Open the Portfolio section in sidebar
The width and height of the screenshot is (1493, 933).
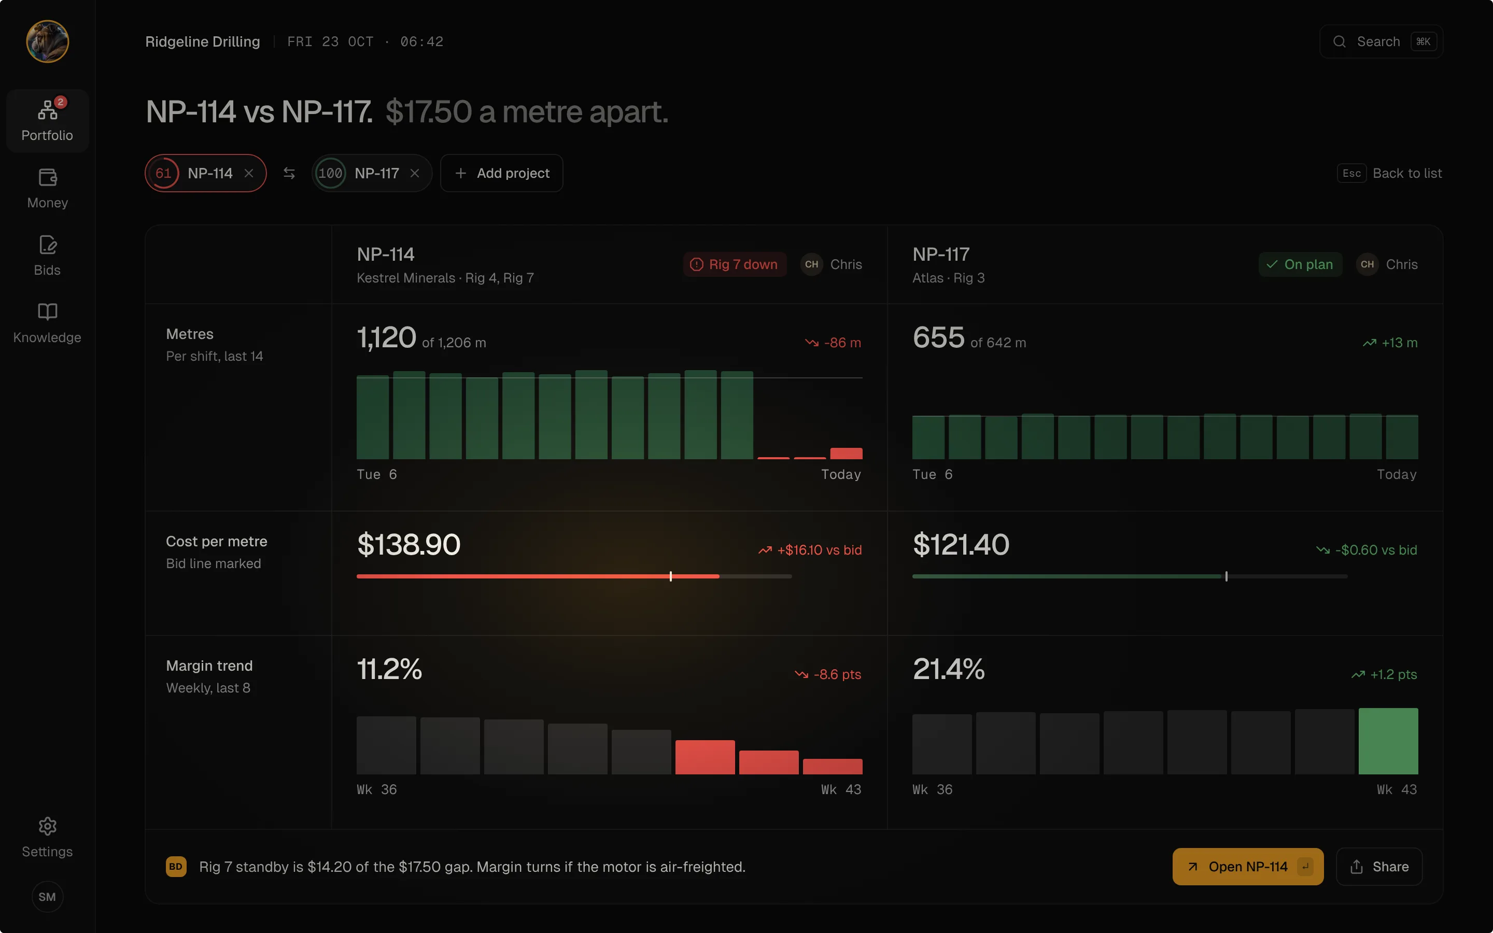click(48, 120)
